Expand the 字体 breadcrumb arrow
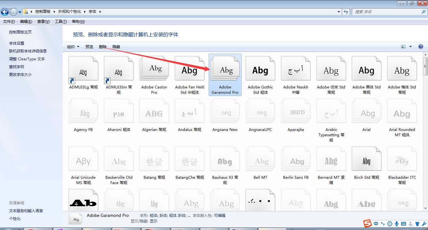 tap(100, 12)
